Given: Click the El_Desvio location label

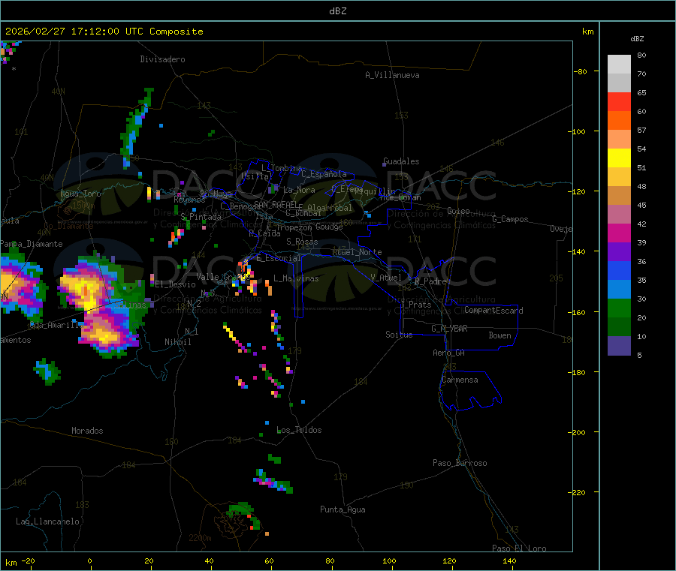Looking at the screenshot, I should tap(176, 284).
